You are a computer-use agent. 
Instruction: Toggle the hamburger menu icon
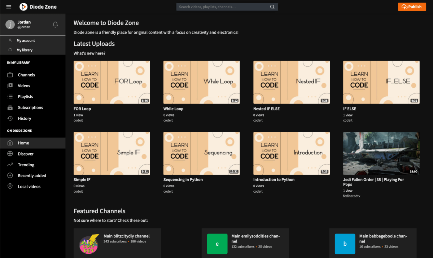9,7
